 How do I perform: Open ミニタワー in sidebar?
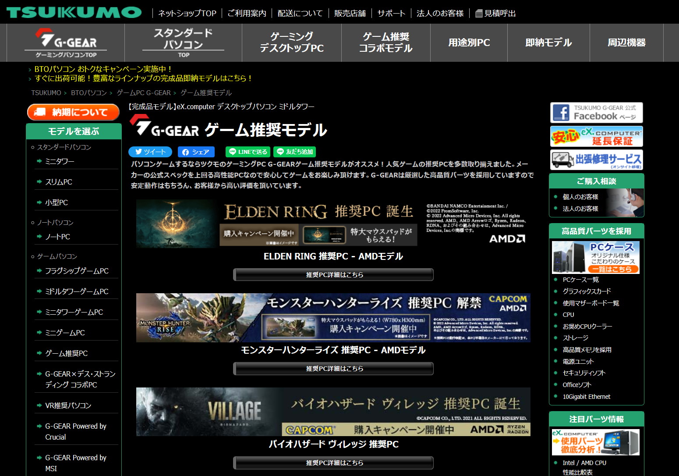coord(60,161)
